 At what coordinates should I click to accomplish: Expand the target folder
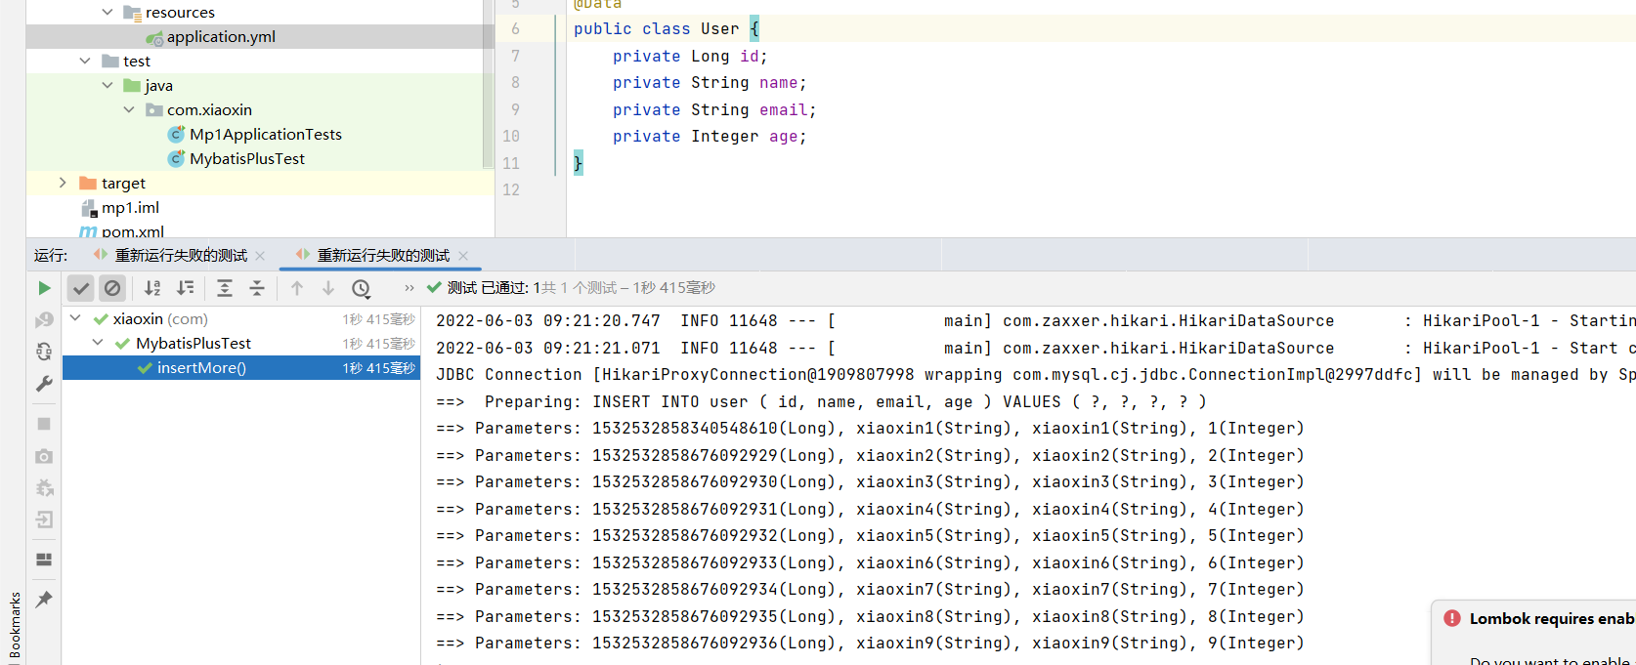63,183
